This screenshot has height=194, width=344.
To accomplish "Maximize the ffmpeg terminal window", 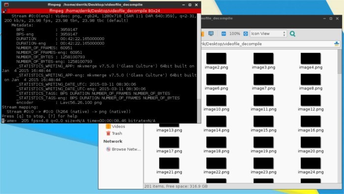I will coord(190,4).
